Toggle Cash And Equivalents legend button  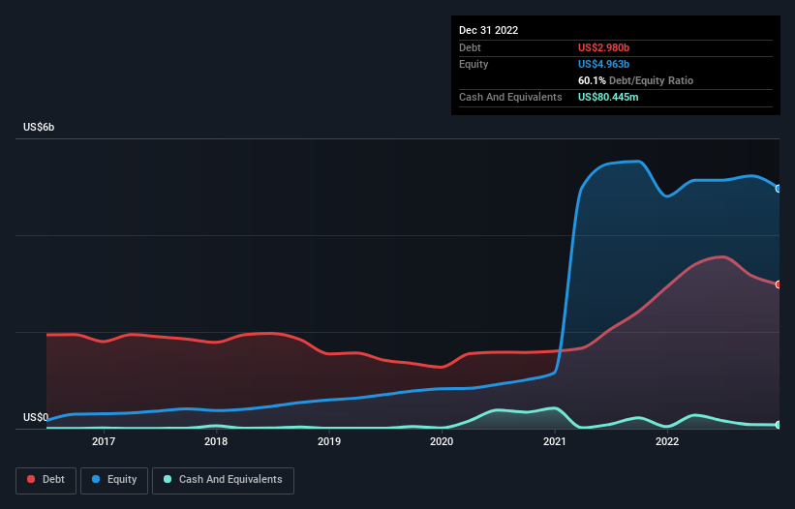pos(223,480)
